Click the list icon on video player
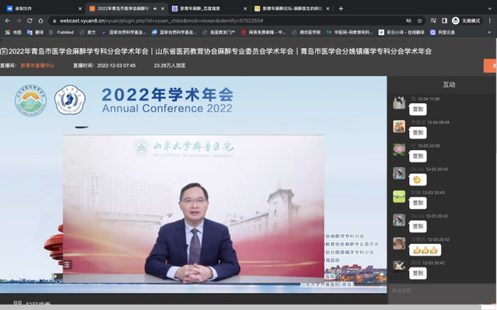The width and height of the screenshot is (497, 310). (x=66, y=265)
